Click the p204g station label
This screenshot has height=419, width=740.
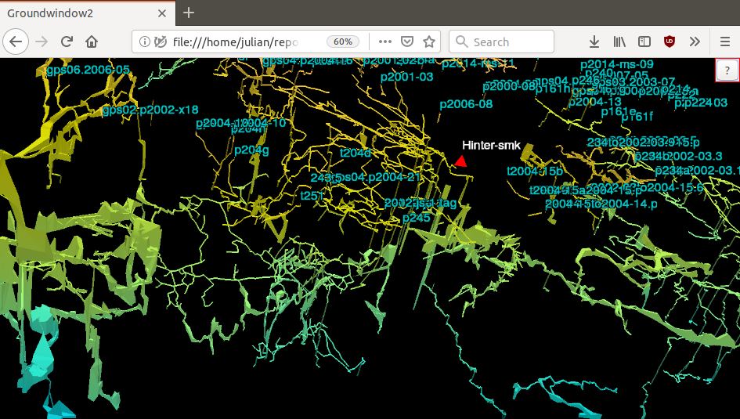pos(251,150)
